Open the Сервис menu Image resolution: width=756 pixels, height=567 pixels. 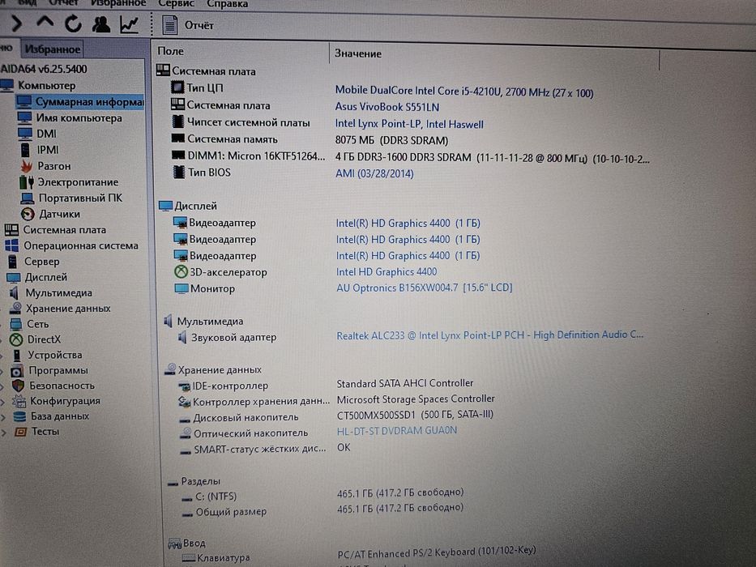coord(177,4)
